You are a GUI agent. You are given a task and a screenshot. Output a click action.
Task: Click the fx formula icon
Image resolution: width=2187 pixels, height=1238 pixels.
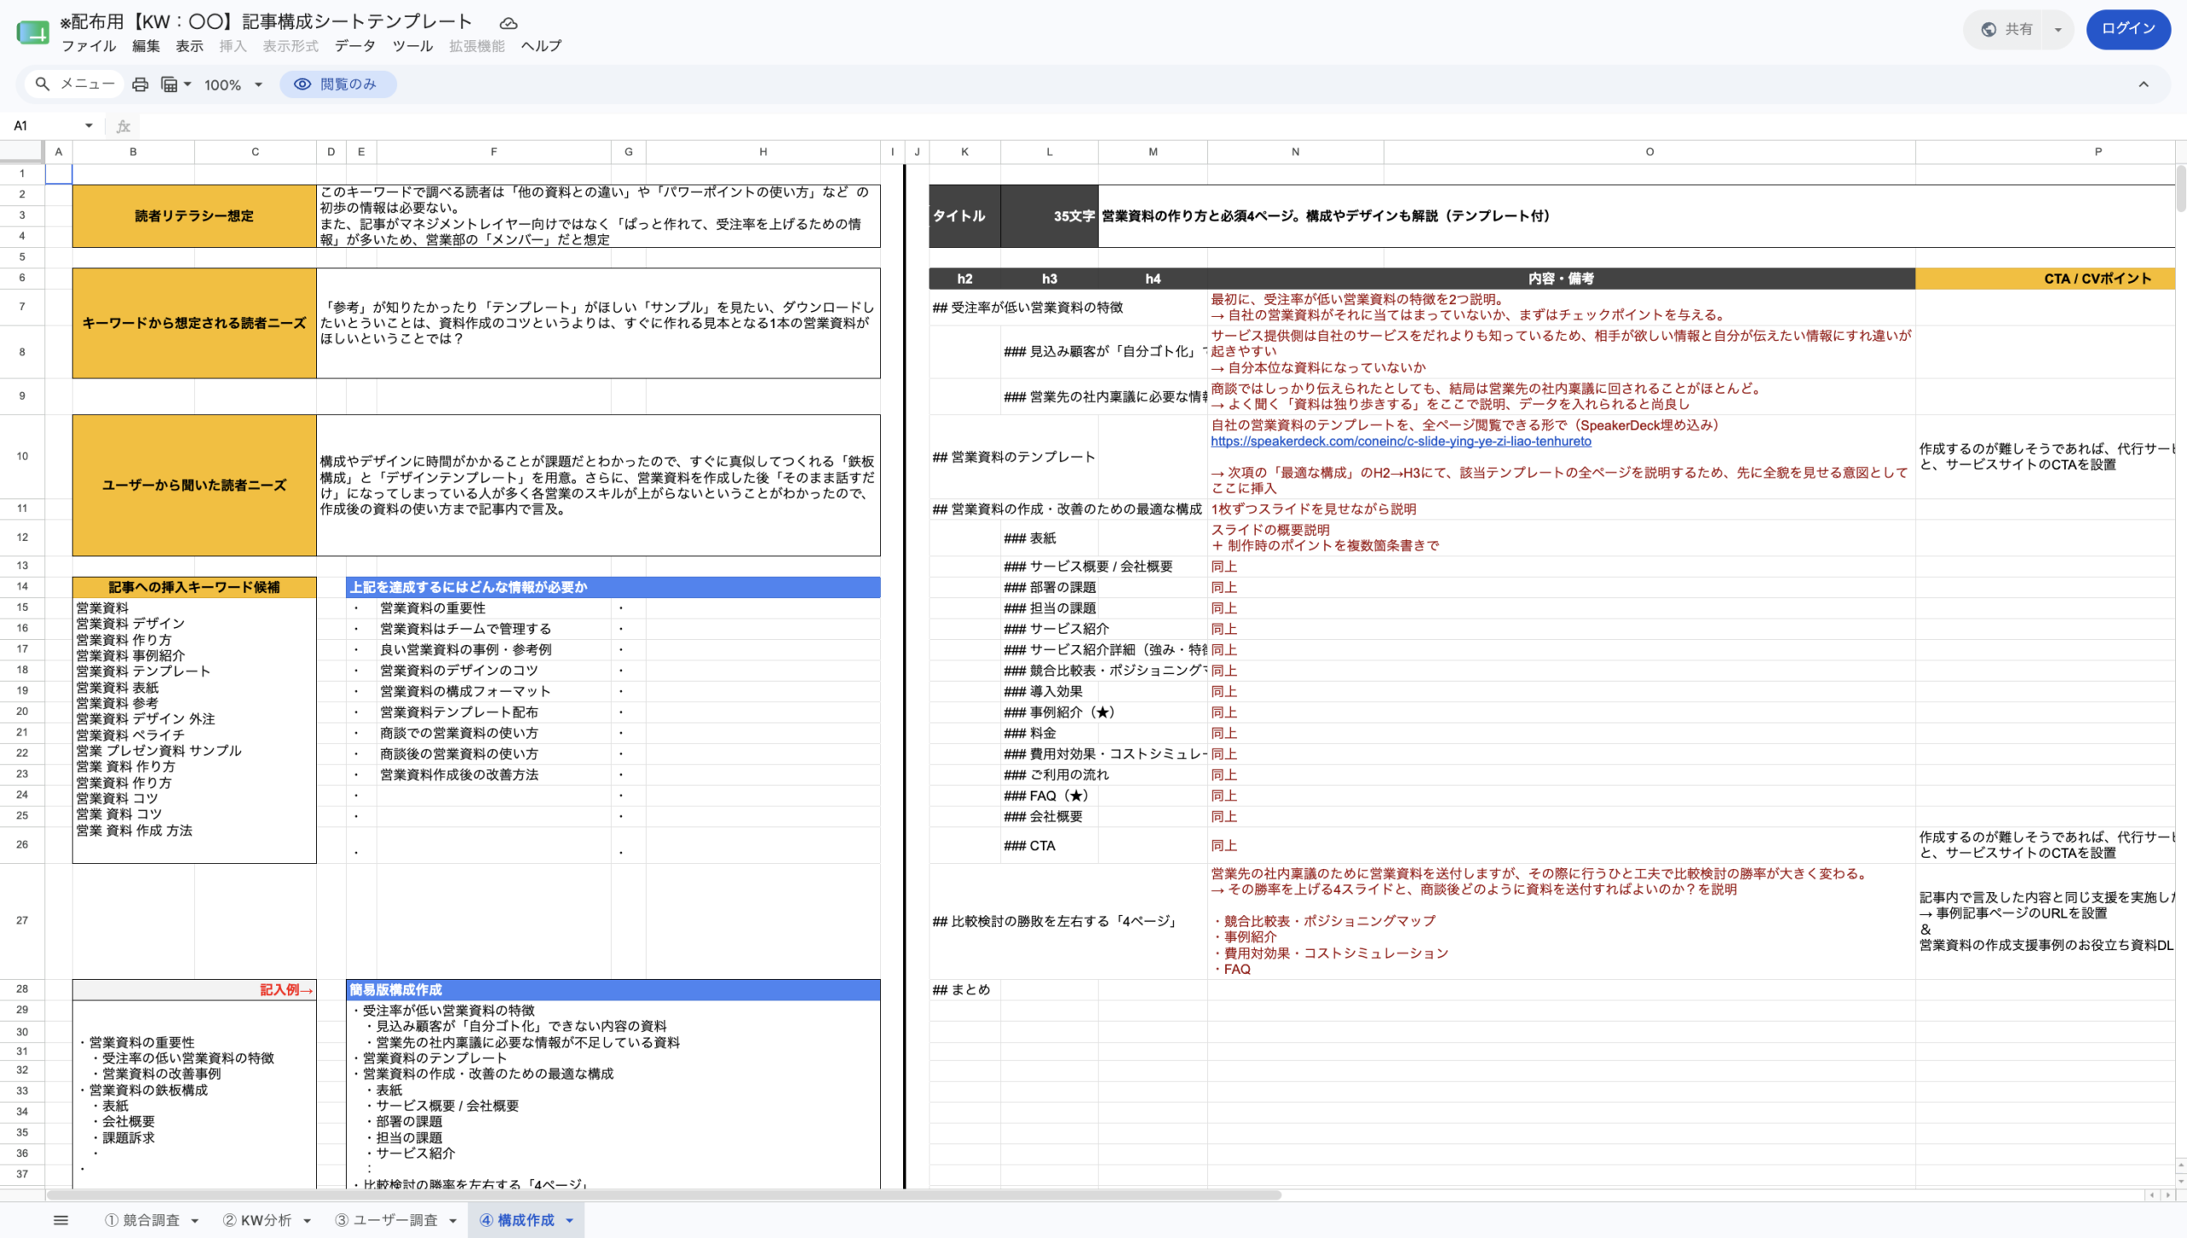point(123,126)
